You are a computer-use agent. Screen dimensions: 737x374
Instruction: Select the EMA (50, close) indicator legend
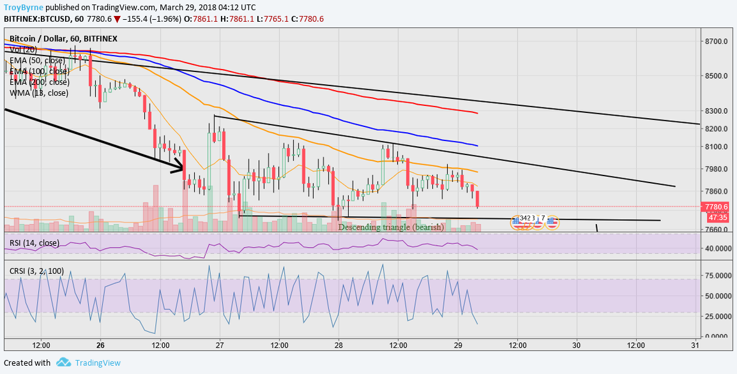coord(37,60)
